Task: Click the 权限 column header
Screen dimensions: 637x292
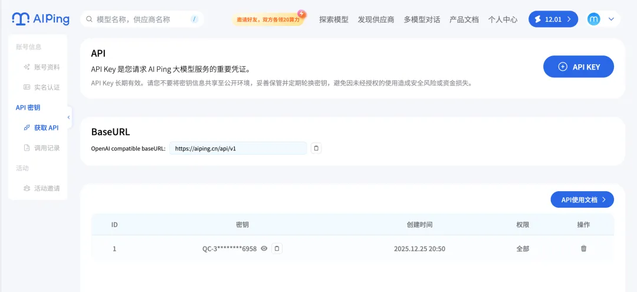Action: pos(523,225)
